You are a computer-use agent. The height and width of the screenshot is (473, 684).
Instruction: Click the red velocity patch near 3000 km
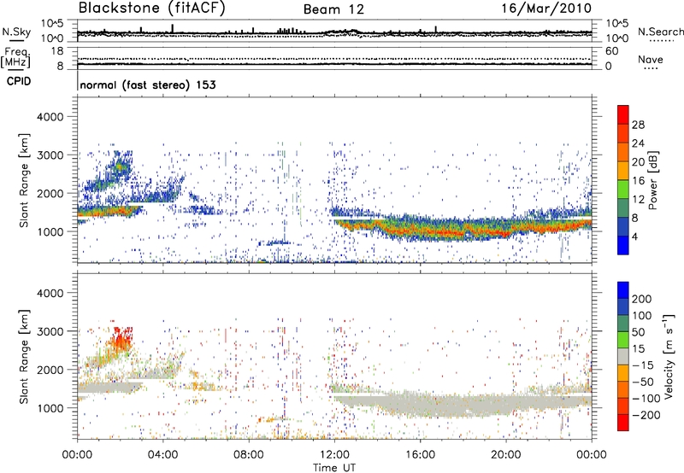pyautogui.click(x=121, y=339)
